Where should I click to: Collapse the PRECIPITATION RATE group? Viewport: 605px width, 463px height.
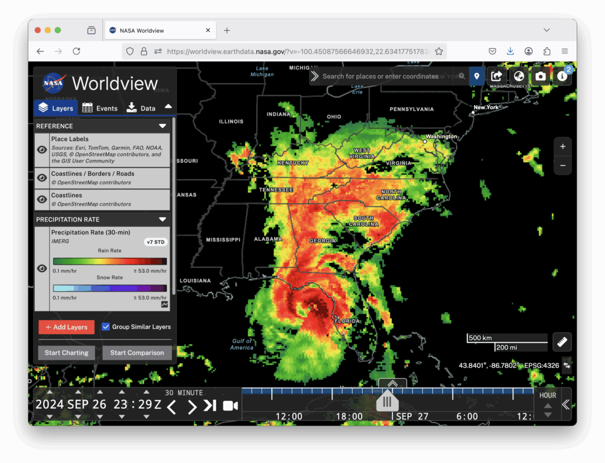(x=162, y=220)
